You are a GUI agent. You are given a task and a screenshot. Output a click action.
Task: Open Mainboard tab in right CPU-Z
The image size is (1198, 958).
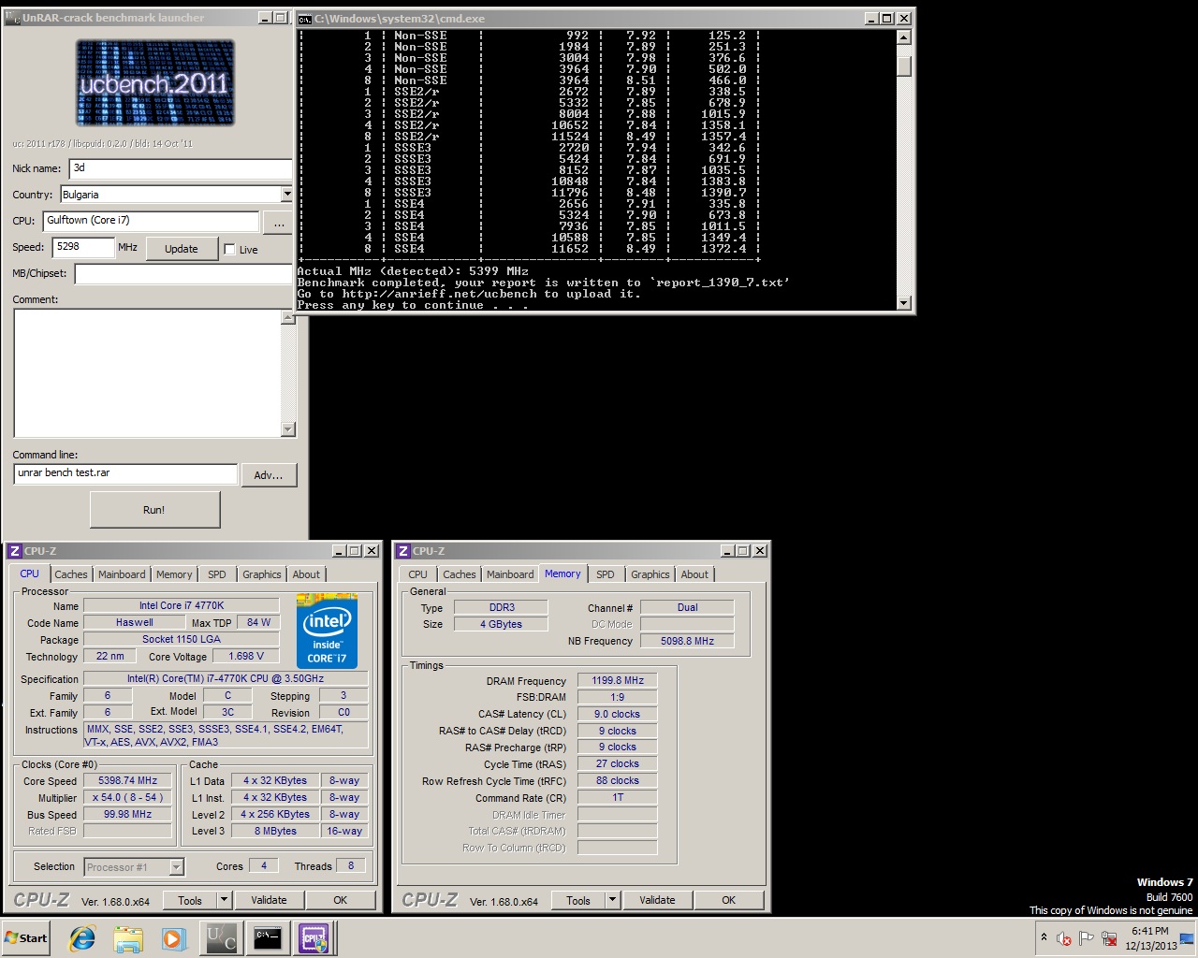coord(510,574)
